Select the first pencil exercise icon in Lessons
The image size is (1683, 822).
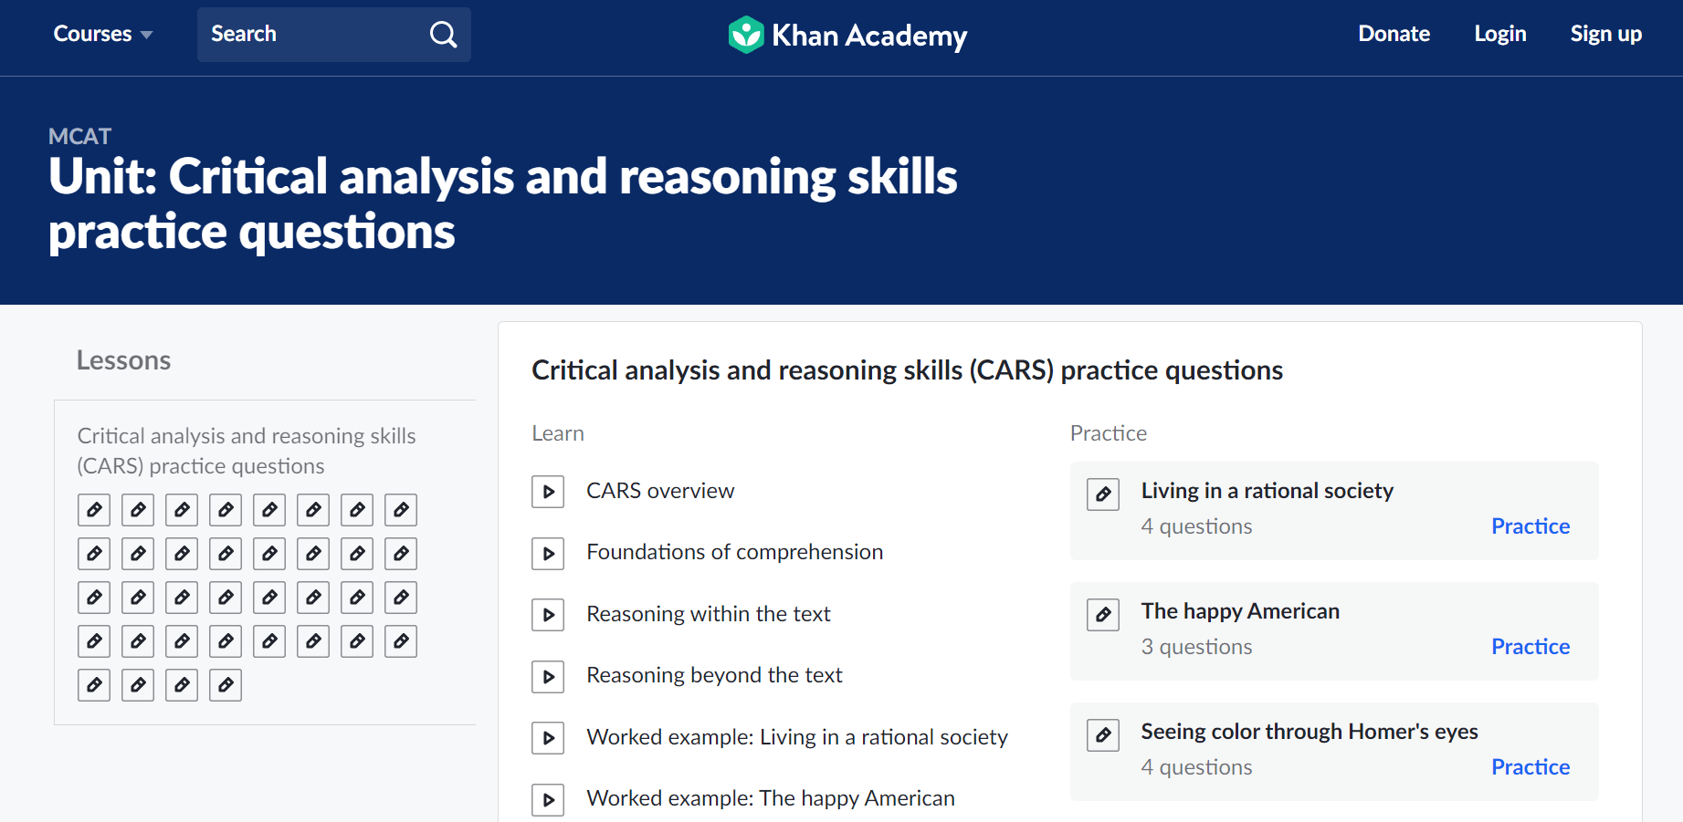pos(94,510)
